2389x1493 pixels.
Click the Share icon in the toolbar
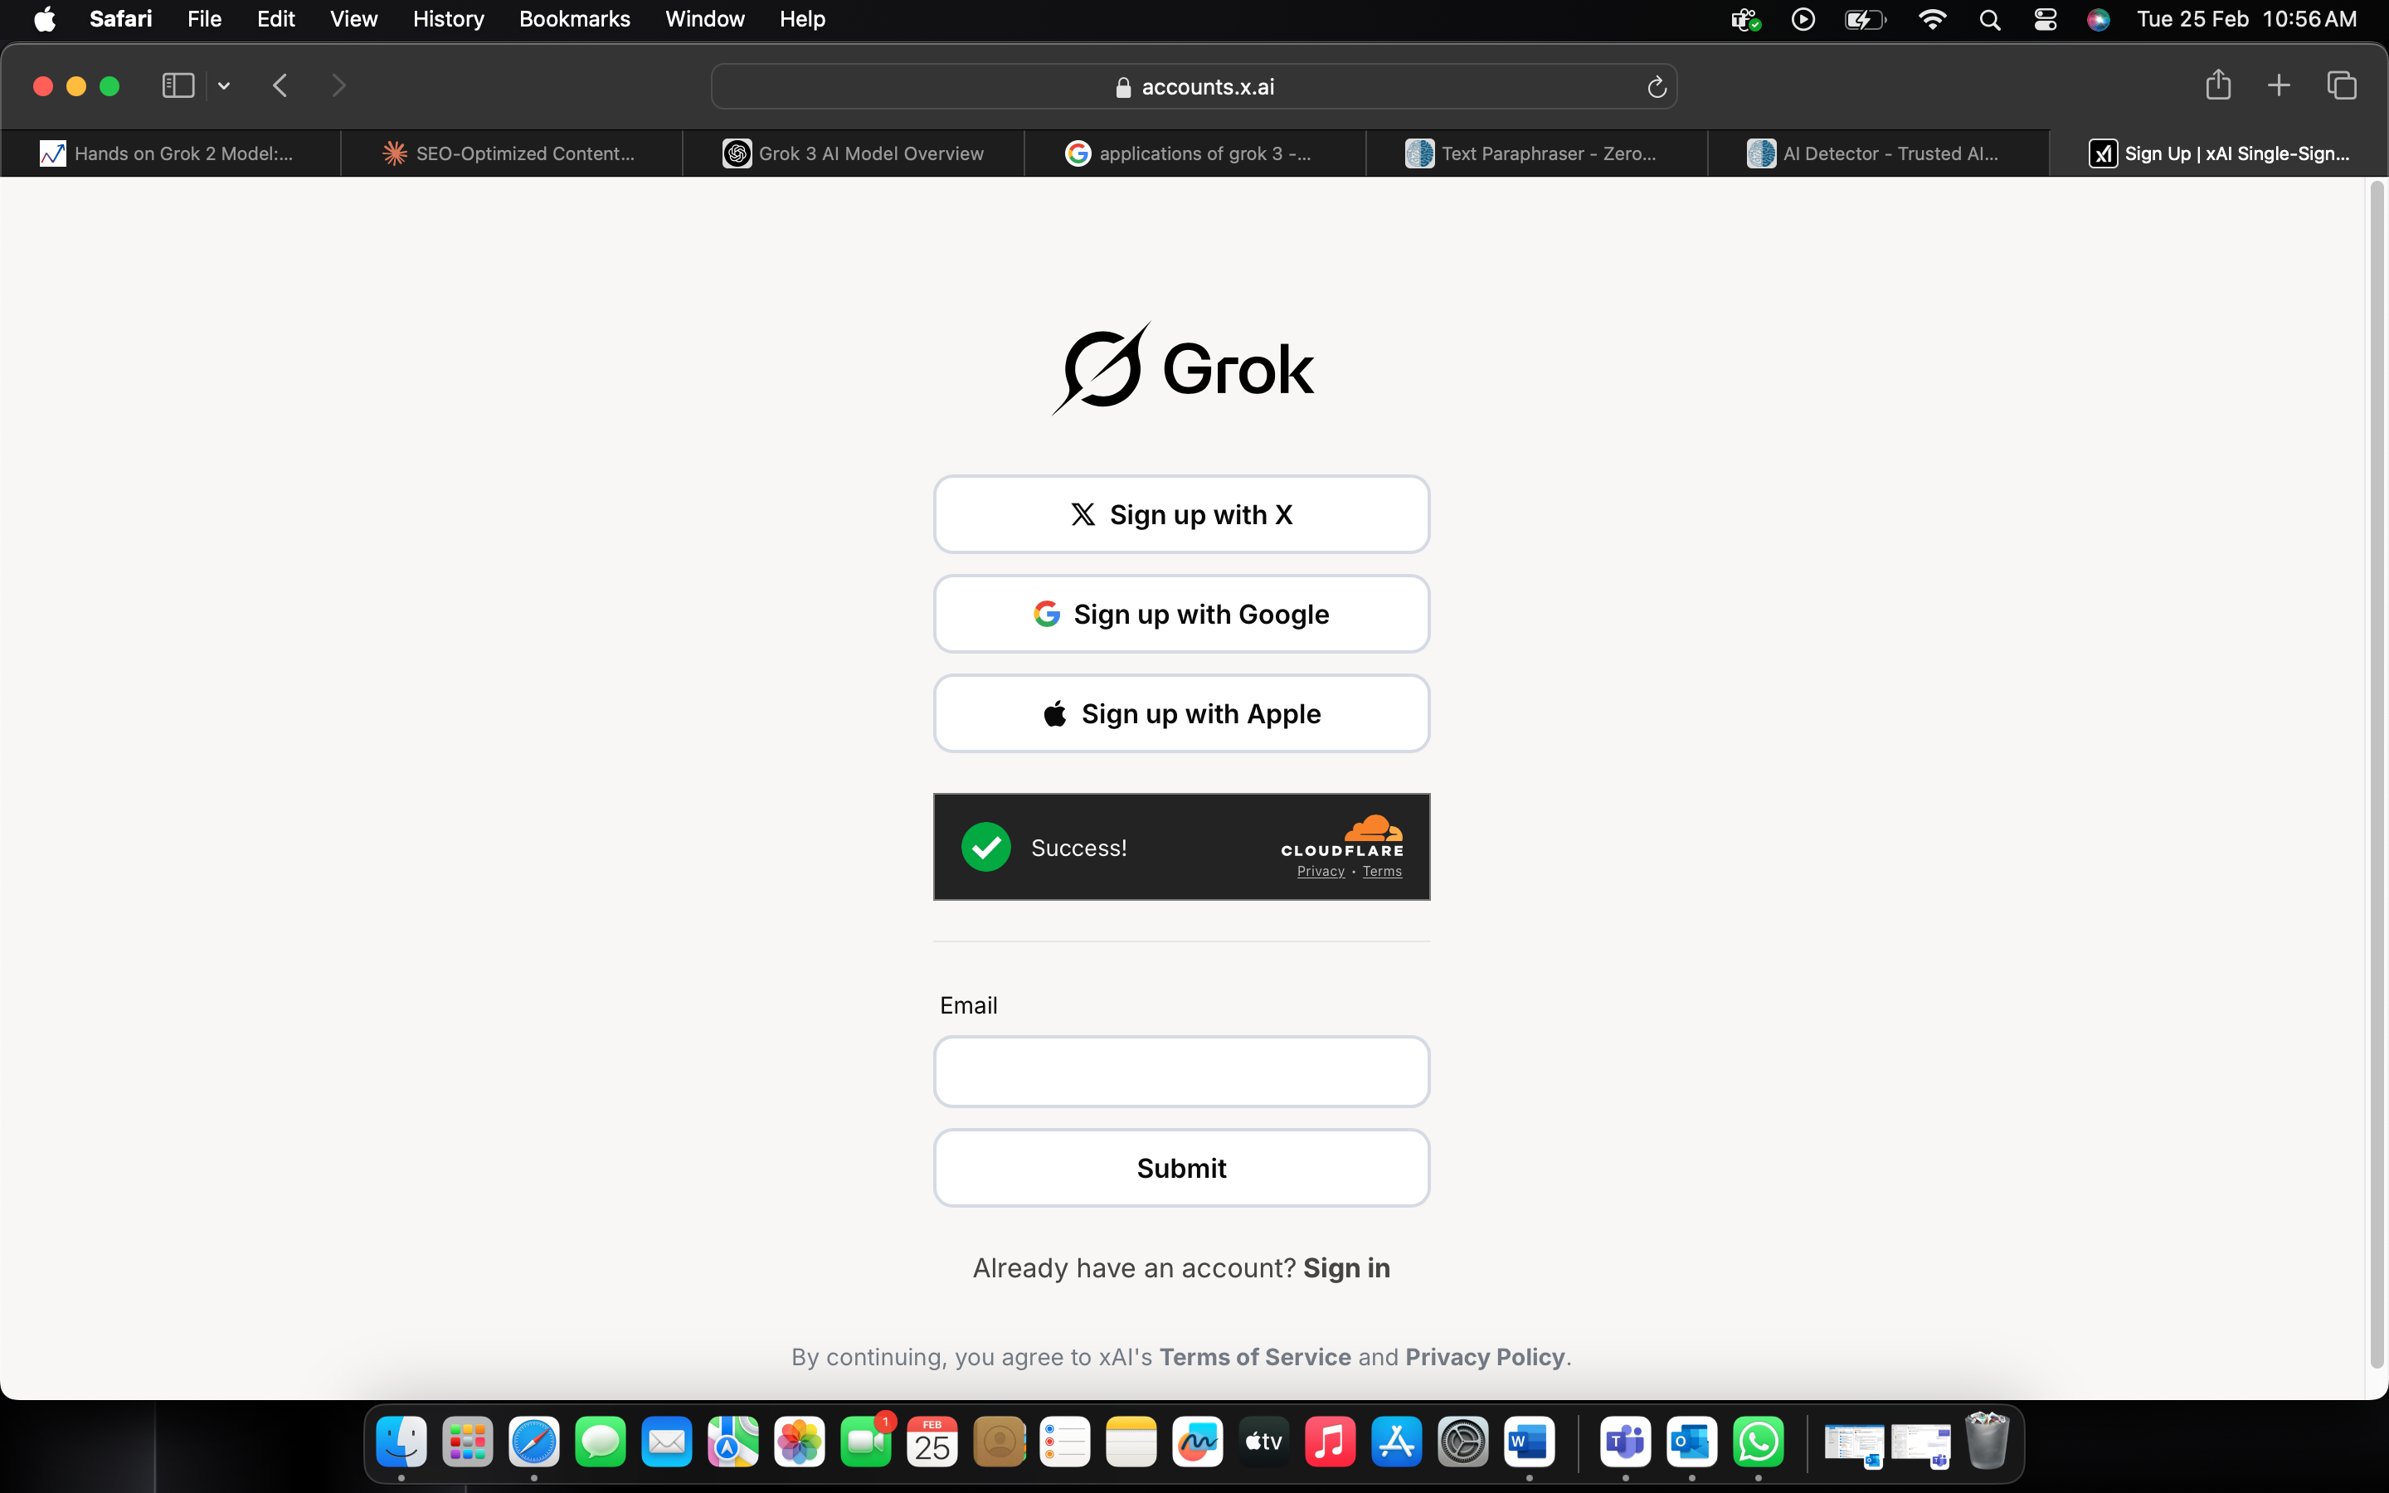[x=2218, y=85]
